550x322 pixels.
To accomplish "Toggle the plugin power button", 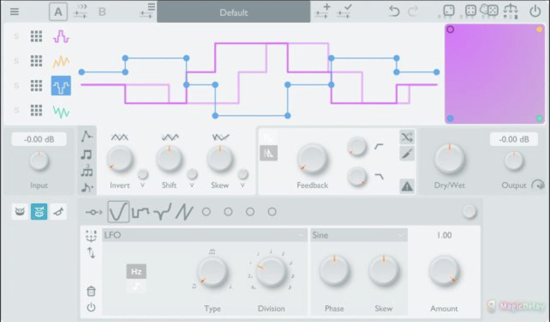I will (535, 12).
